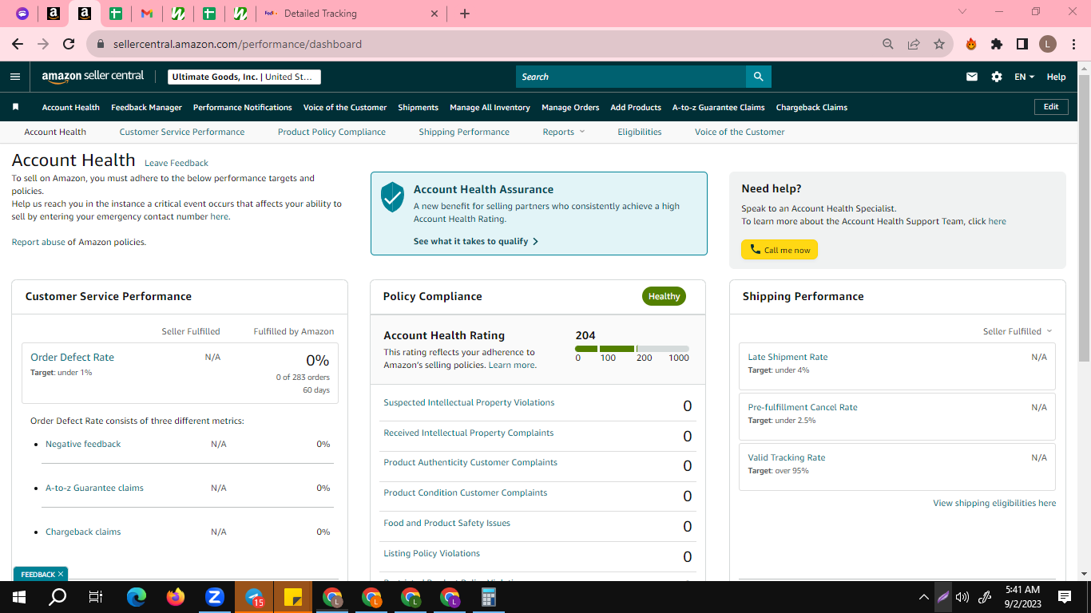Open A-to-z Guarantee Claims in the navigation bar
Screen dimensions: 1091x613
(718, 107)
